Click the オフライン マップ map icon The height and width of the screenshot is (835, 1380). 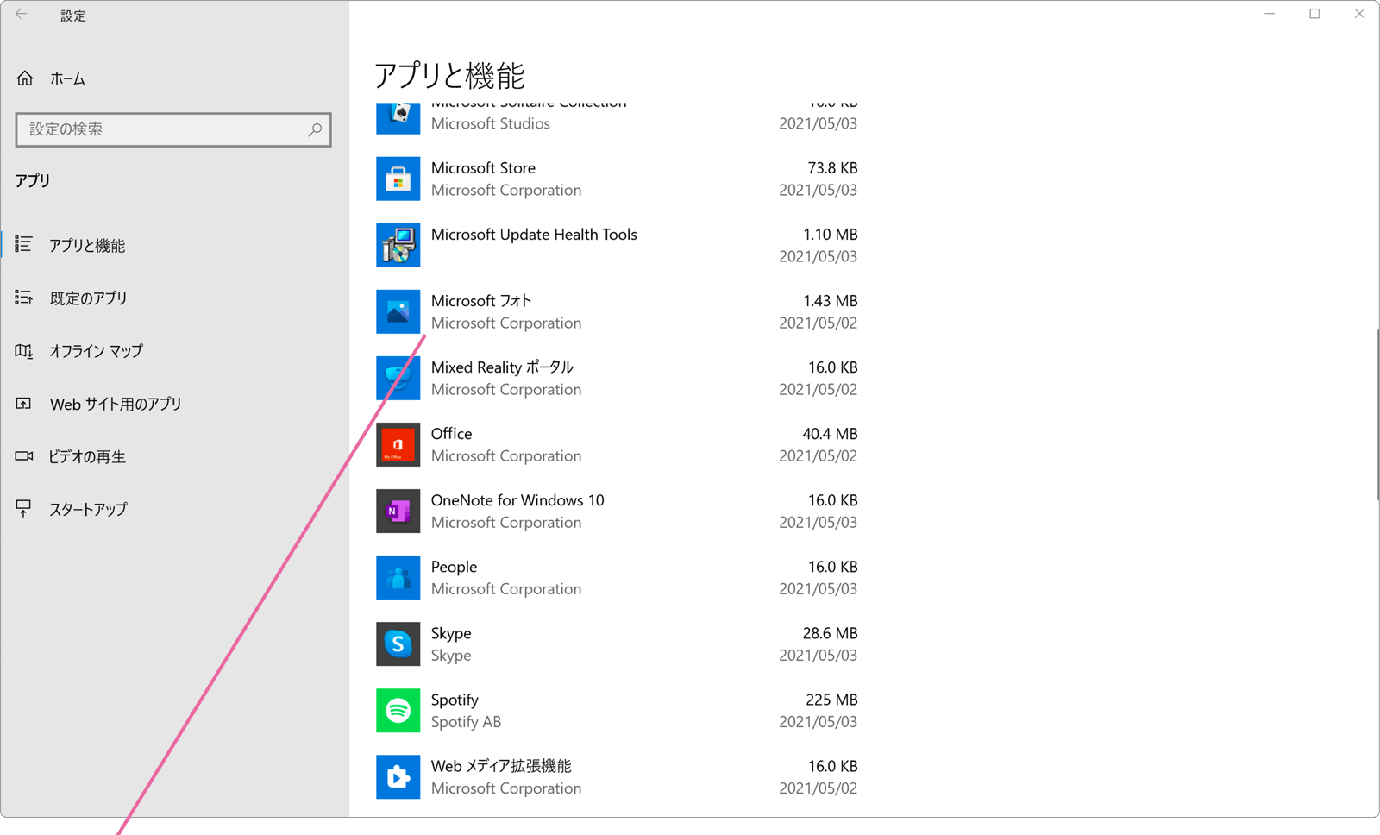click(24, 351)
